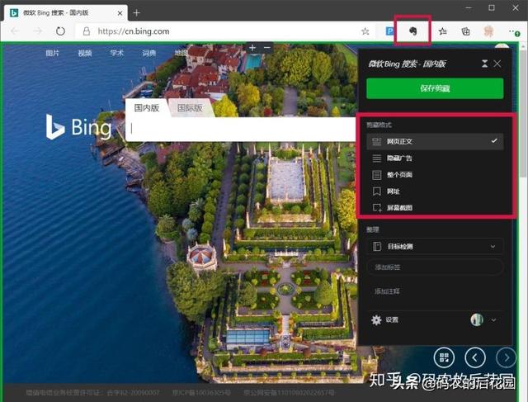Image resolution: width=528 pixels, height=402 pixels.
Task: Show previous Bing wallpaper image
Action: 475,357
